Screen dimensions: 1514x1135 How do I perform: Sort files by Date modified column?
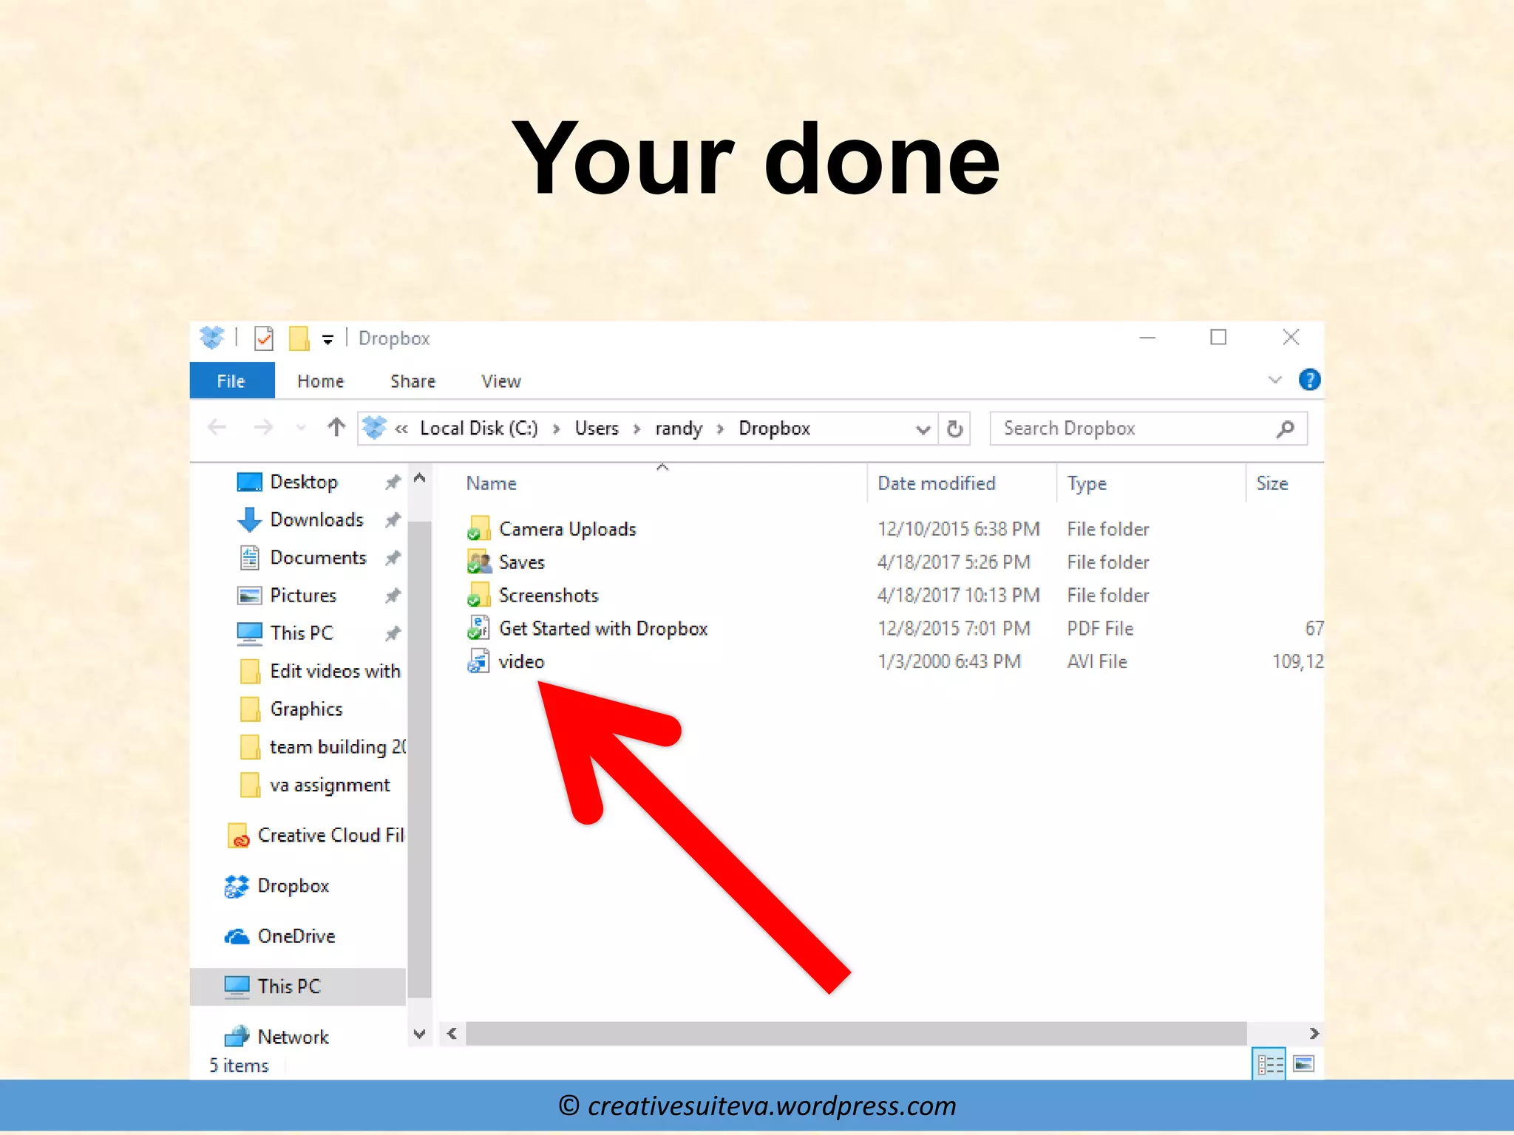pos(936,483)
